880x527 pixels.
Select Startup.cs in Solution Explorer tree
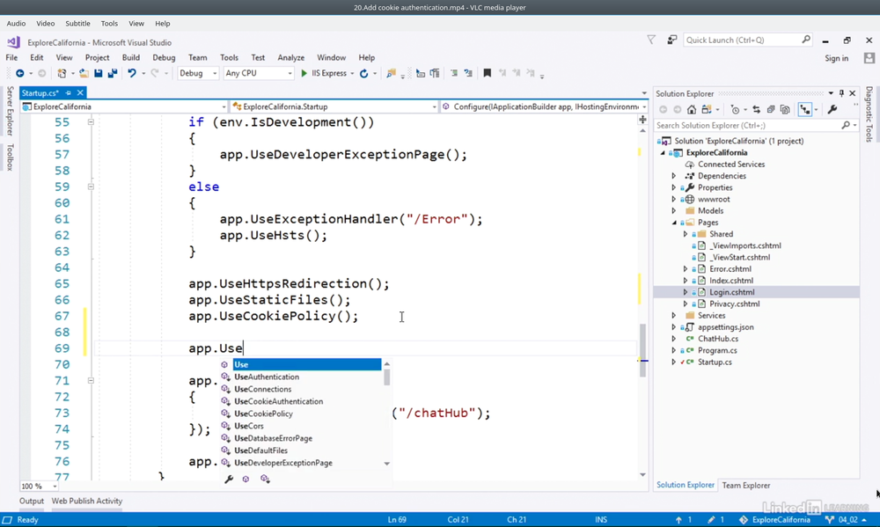point(715,362)
